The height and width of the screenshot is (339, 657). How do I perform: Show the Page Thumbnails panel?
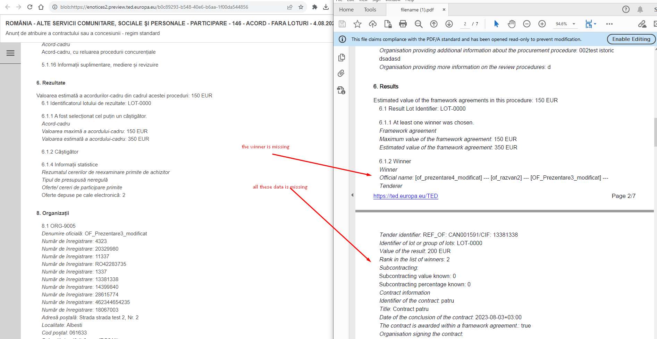point(341,58)
